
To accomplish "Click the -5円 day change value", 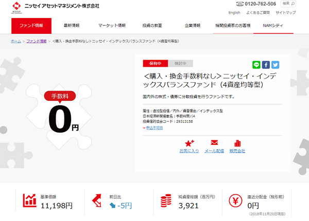I will [125, 206].
